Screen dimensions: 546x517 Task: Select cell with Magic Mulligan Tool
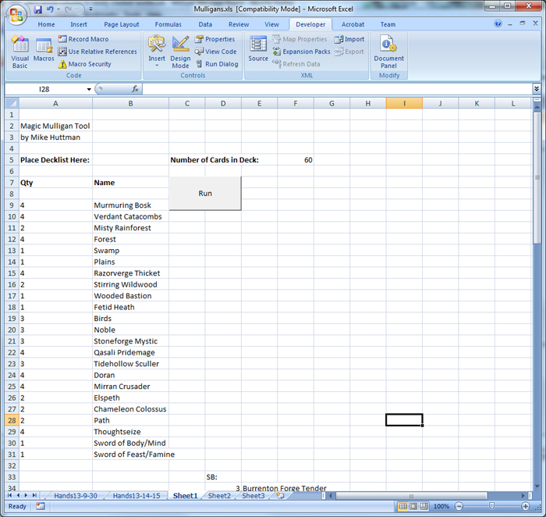click(55, 126)
